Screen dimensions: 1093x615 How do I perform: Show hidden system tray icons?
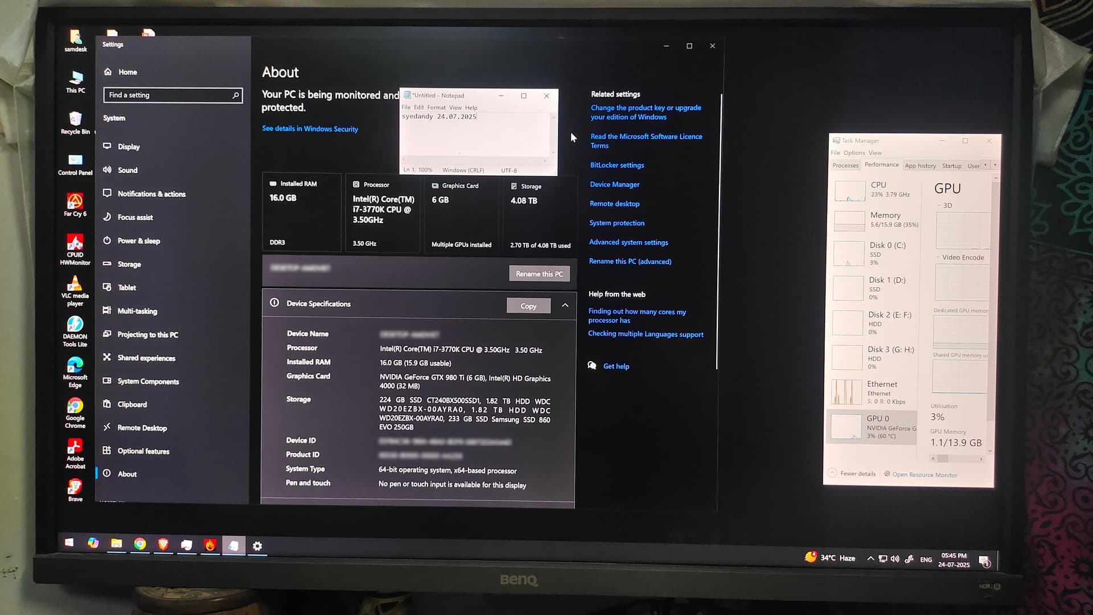click(870, 559)
